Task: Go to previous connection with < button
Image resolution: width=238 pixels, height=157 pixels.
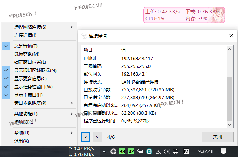Action: coord(86,137)
